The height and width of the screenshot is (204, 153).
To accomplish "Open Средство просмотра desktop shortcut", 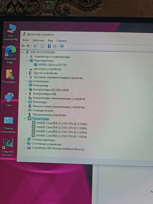I will pyautogui.click(x=8, y=147).
